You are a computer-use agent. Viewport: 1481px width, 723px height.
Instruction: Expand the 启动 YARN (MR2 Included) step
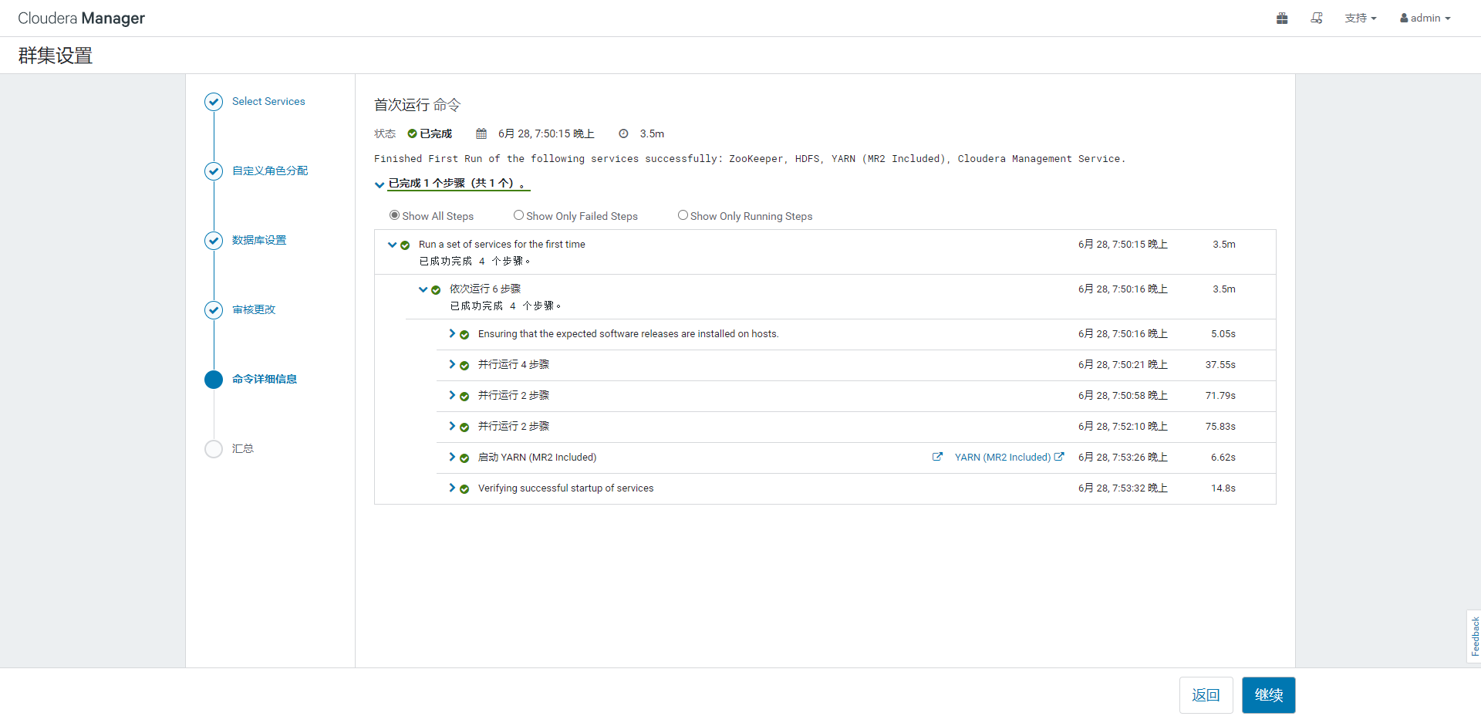(452, 457)
